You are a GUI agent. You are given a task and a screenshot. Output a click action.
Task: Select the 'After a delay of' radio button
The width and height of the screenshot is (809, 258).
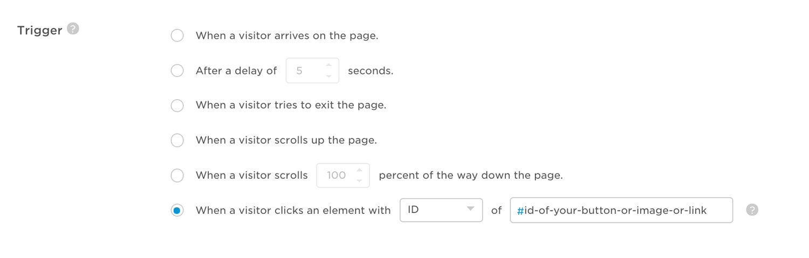pyautogui.click(x=177, y=71)
